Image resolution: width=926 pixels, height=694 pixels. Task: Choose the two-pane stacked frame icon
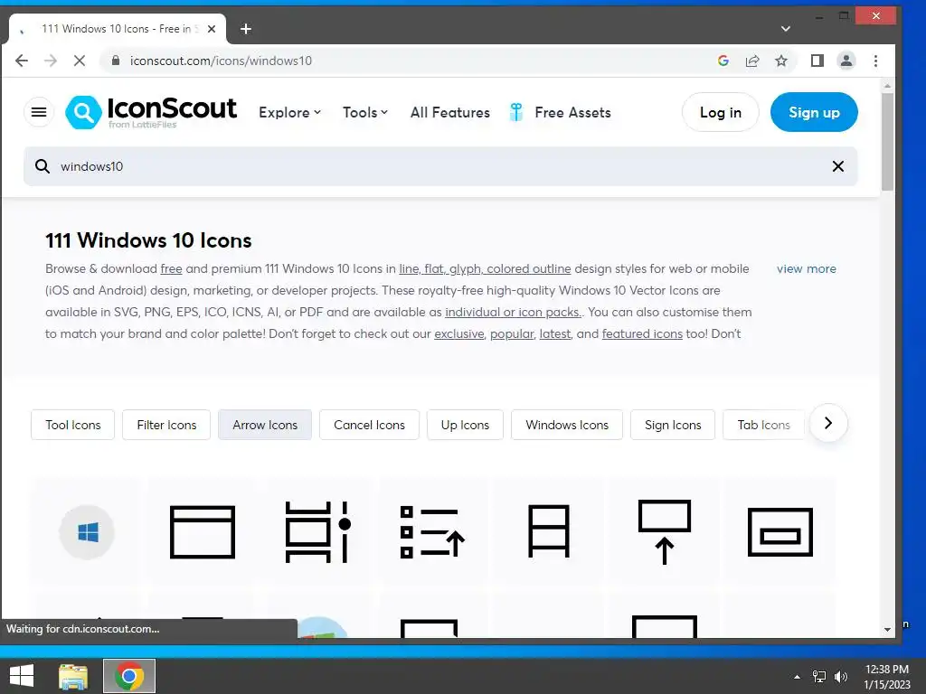(x=549, y=531)
